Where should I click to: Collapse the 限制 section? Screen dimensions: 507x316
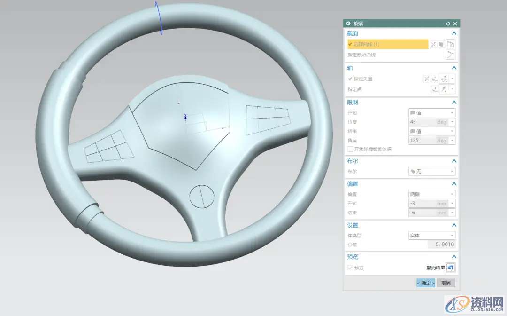tap(454, 102)
